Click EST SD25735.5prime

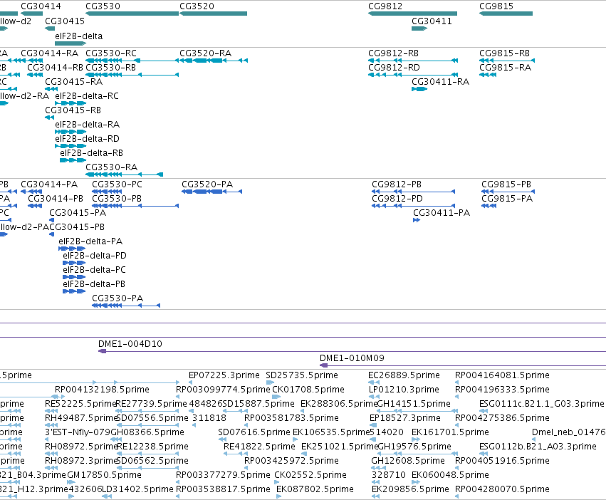pos(302,375)
